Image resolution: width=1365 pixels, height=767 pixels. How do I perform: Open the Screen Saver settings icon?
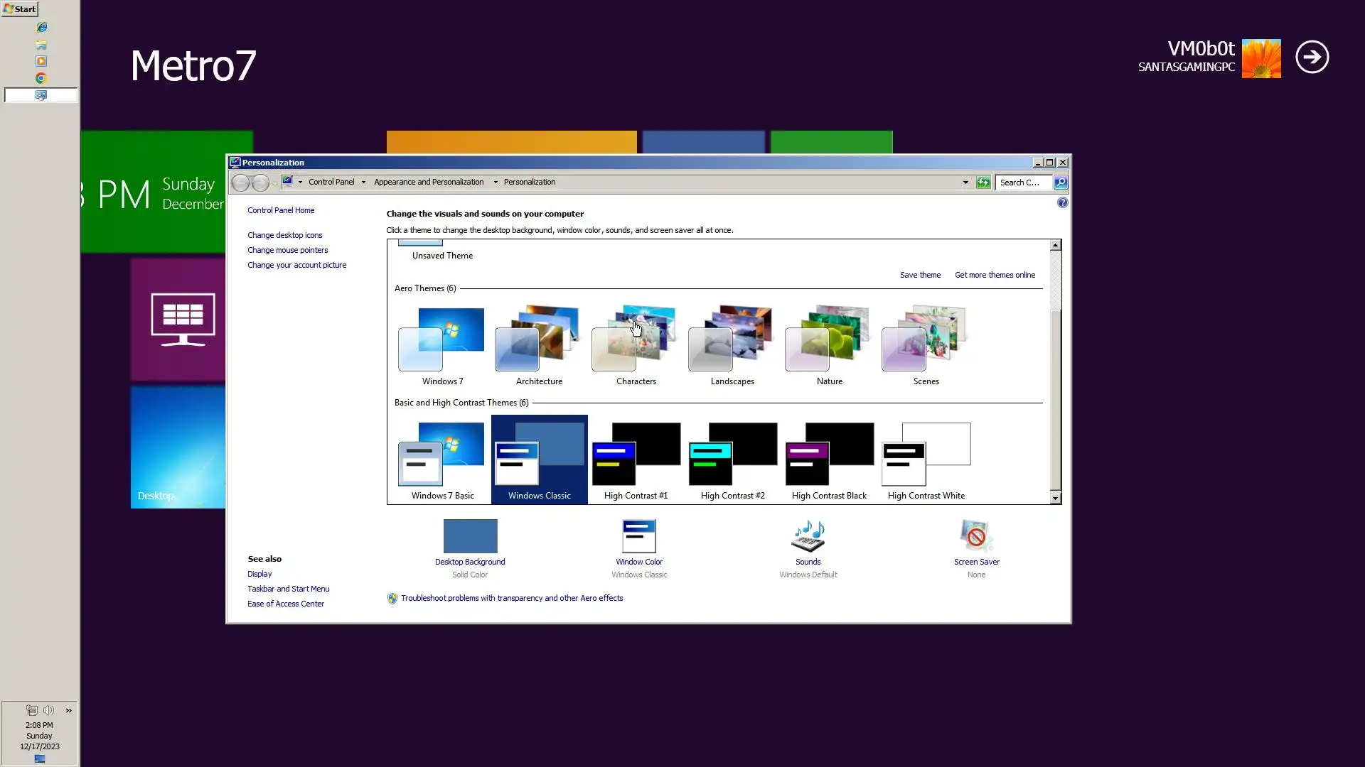pos(976,536)
